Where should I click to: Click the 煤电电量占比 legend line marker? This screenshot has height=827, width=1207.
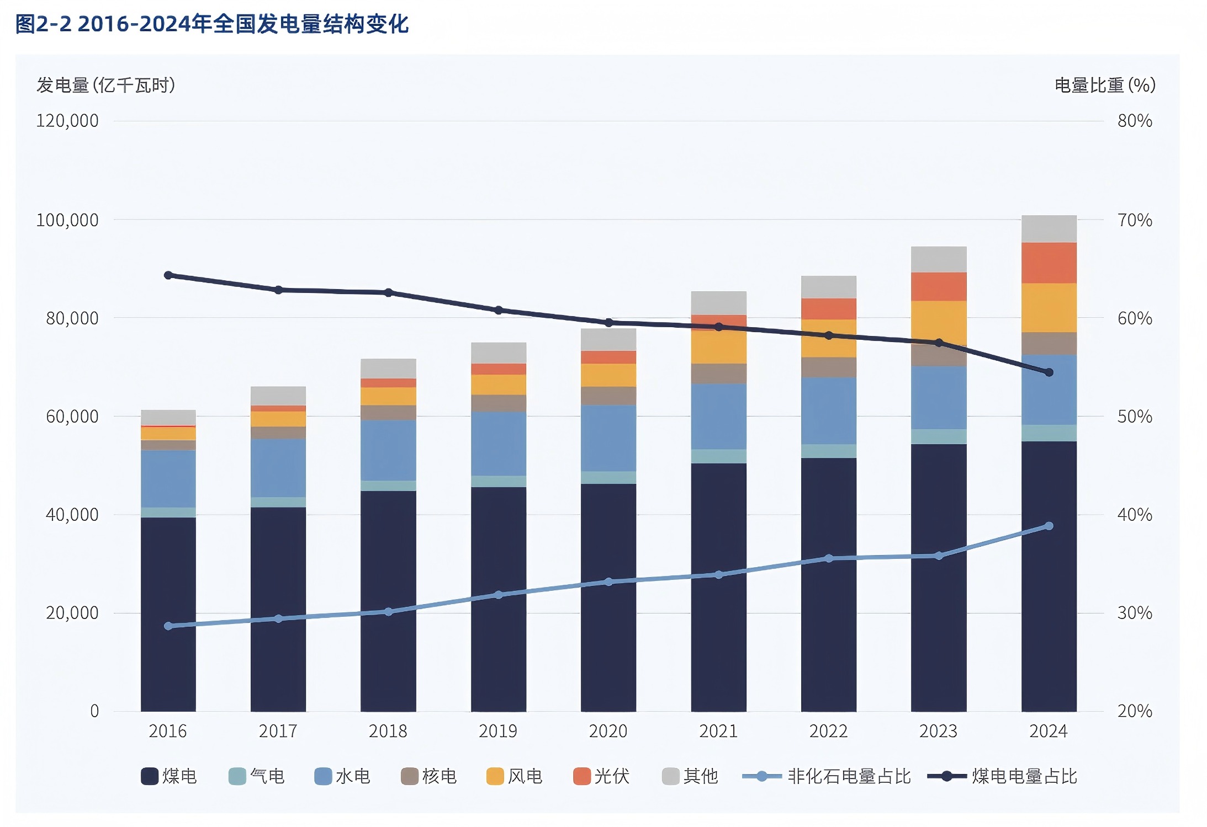(x=946, y=776)
